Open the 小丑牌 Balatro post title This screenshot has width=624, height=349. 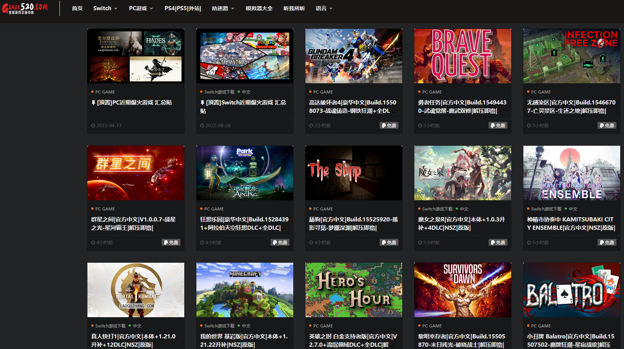[x=571, y=341]
